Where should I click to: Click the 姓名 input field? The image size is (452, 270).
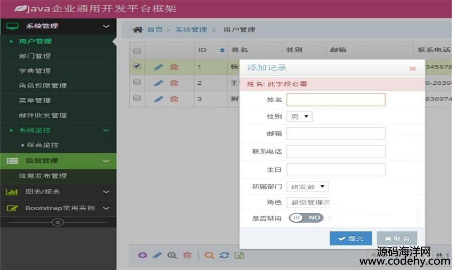point(336,100)
